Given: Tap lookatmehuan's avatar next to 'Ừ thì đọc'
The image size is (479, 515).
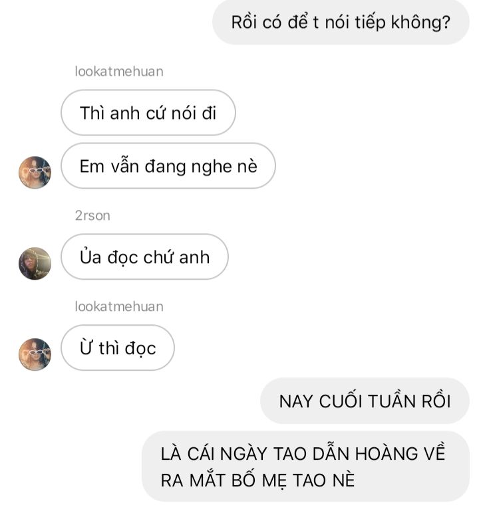Looking at the screenshot, I should tap(35, 354).
